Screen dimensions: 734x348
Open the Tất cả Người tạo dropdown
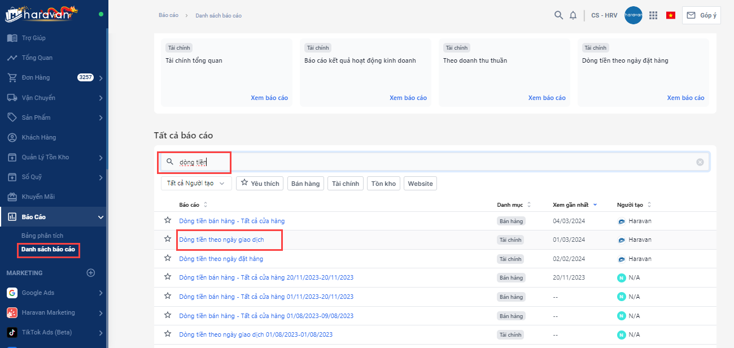[196, 184]
